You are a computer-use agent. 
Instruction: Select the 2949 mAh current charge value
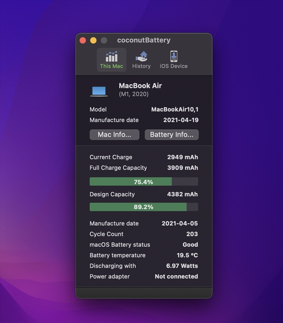pyautogui.click(x=182, y=157)
